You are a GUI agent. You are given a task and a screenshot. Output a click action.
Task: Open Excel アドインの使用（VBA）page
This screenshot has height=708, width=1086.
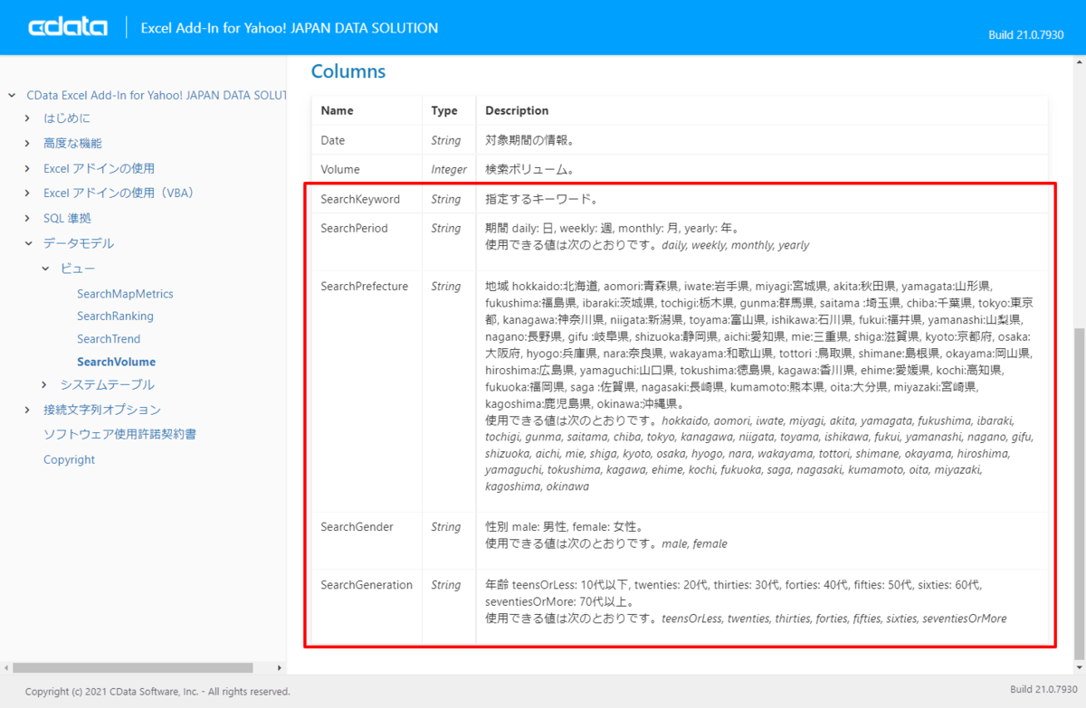pos(119,194)
